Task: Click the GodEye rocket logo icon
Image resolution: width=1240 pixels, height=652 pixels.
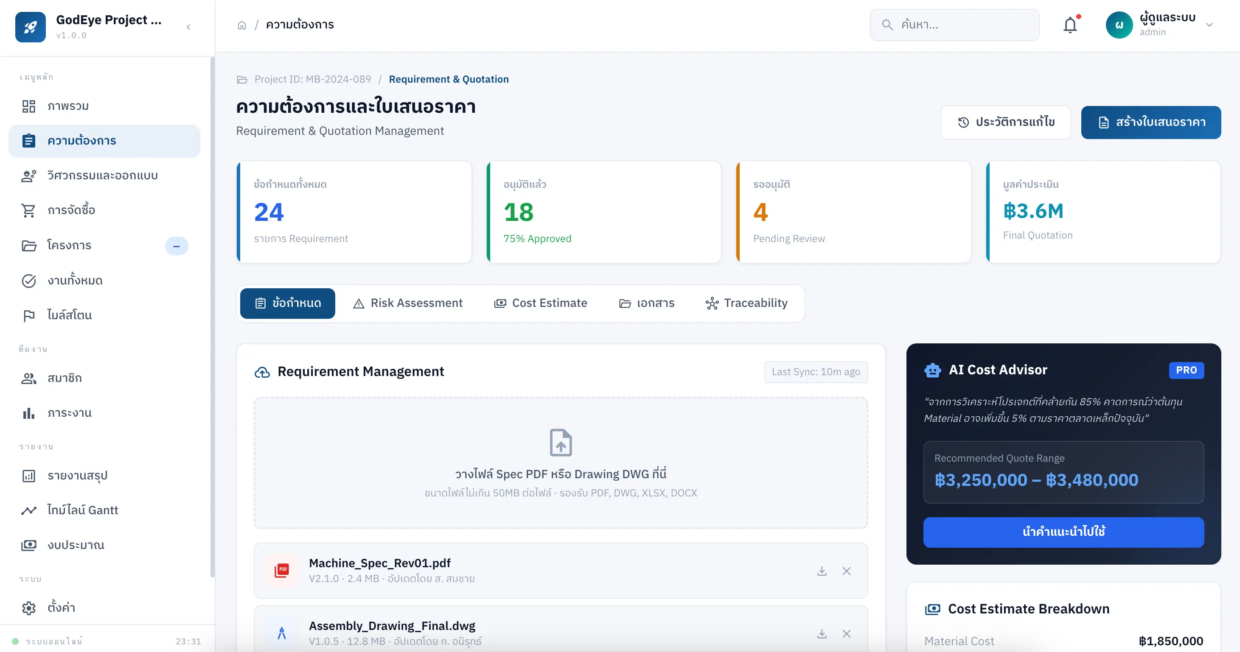Action: point(30,27)
